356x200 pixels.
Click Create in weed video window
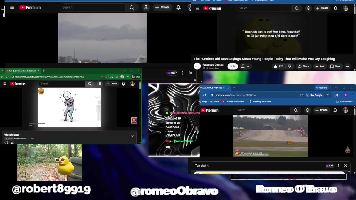[x=112, y=84]
